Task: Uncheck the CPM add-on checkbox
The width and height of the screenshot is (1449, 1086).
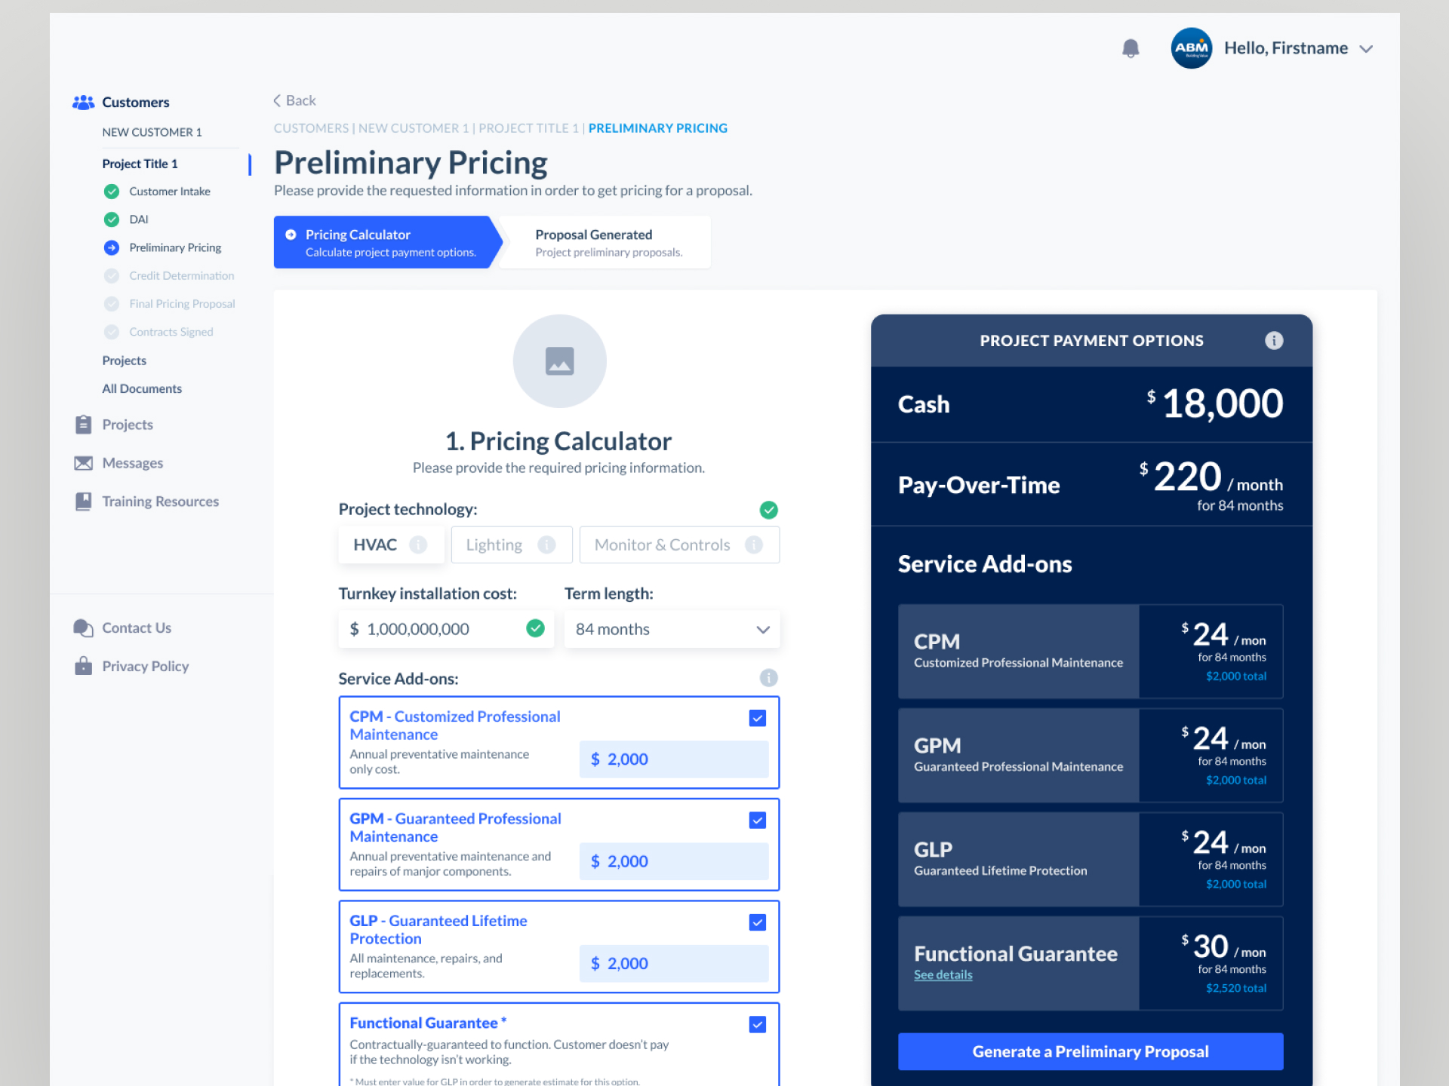Action: click(758, 718)
